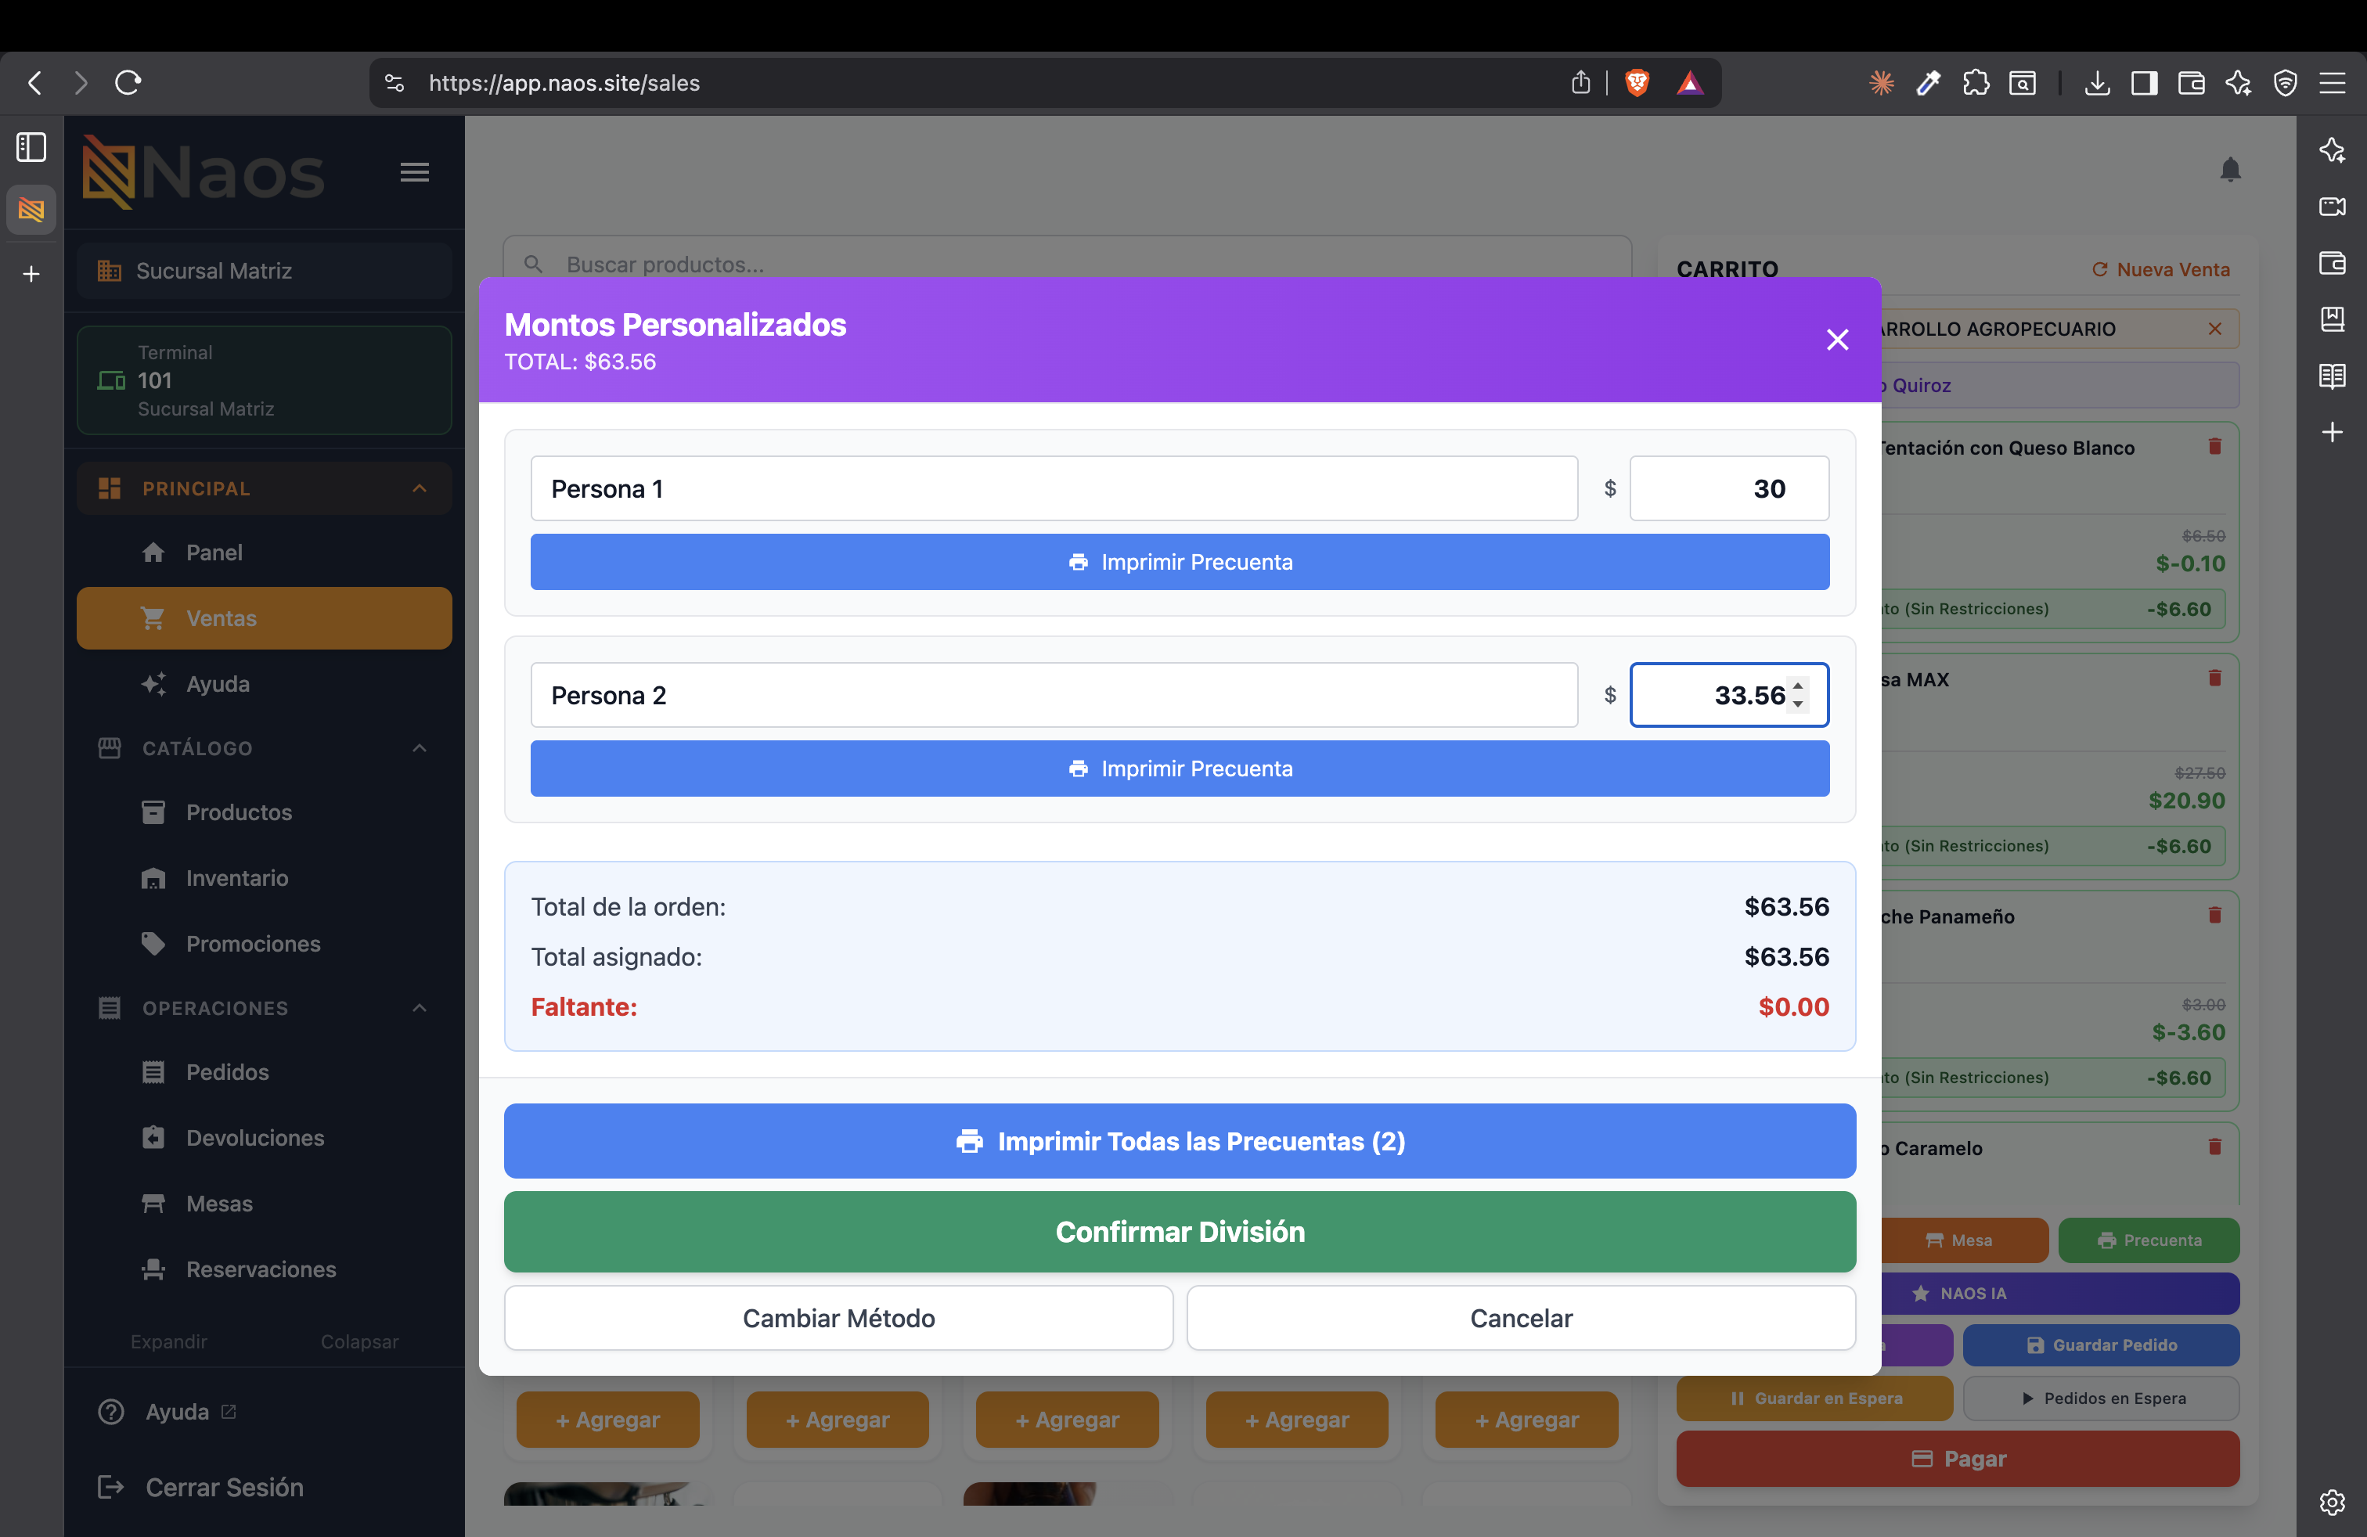The image size is (2367, 1537).
Task: Open the hamburger menu beside Naos logo
Action: click(x=415, y=172)
